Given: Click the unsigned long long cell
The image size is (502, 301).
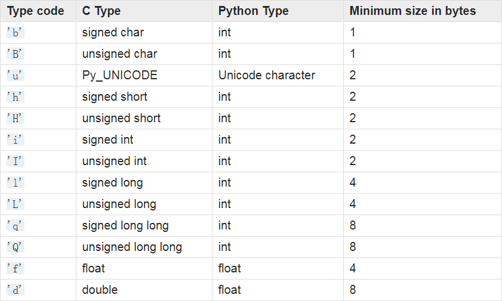Looking at the screenshot, I should (132, 247).
